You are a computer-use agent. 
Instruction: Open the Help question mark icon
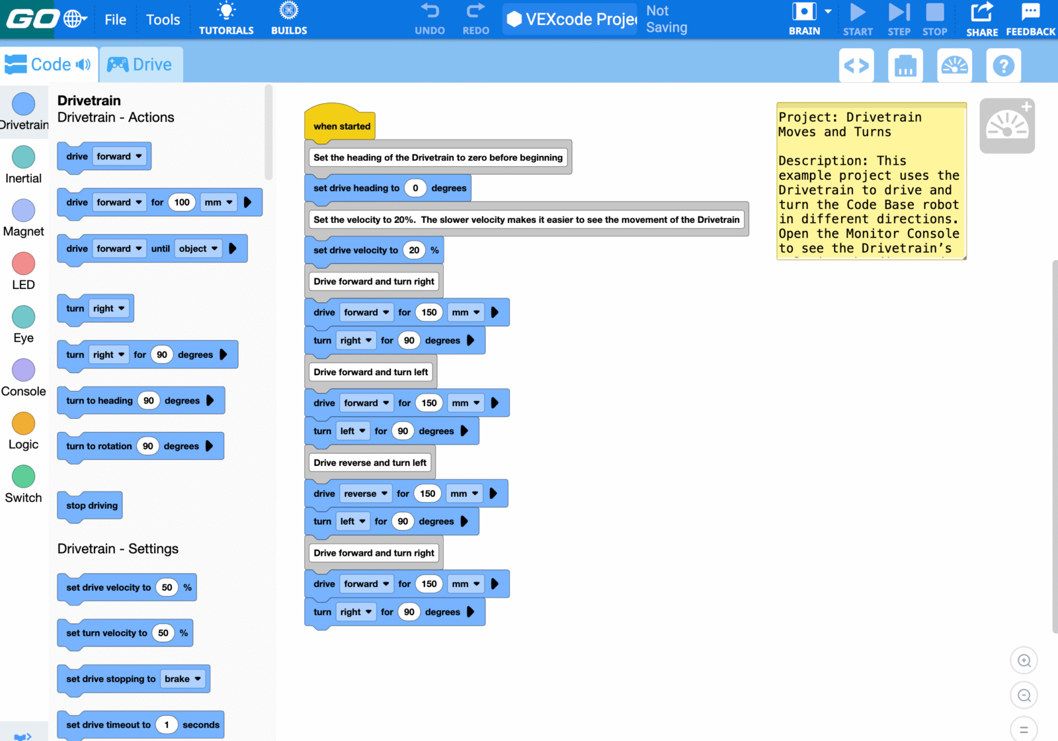[x=1003, y=65]
